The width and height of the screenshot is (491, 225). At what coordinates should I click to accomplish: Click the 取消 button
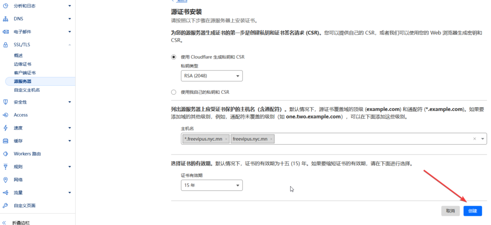pyautogui.click(x=450, y=211)
